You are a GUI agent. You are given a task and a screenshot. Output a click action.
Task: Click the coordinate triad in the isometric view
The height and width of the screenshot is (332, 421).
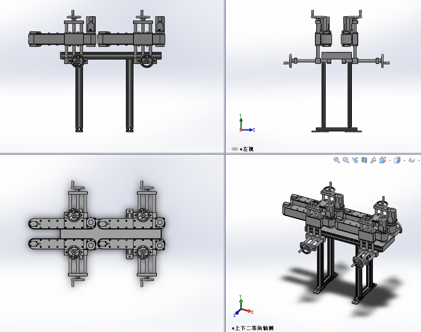tap(243, 306)
